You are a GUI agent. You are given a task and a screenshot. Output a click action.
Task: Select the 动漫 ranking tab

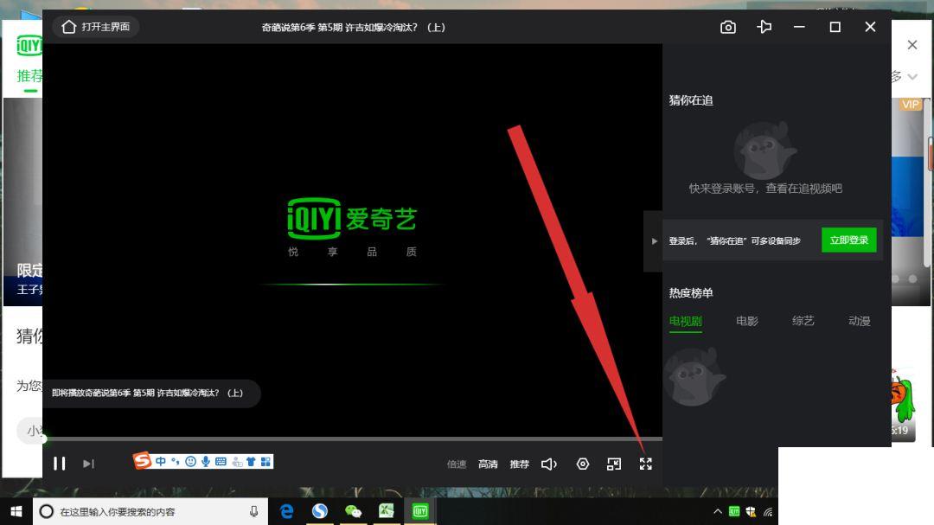tap(859, 321)
